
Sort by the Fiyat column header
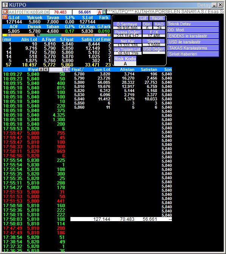click(78, 69)
